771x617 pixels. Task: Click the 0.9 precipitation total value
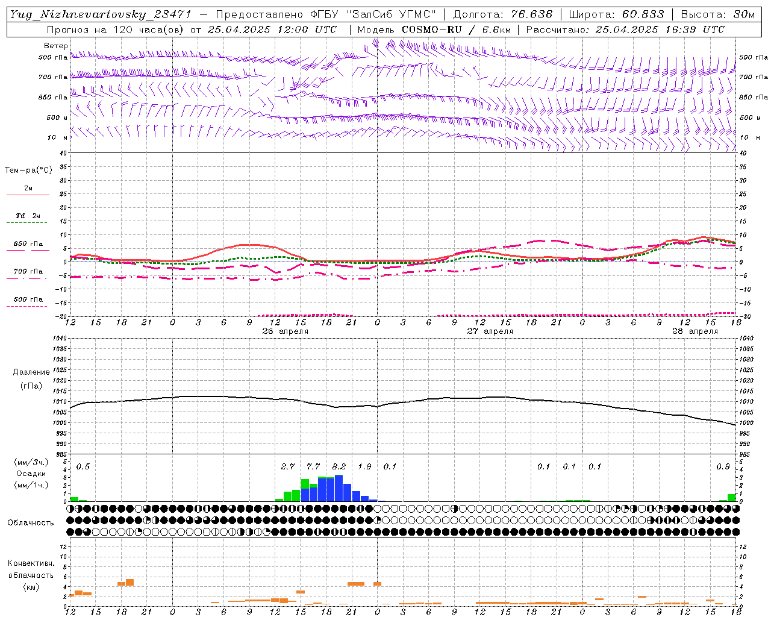click(x=723, y=467)
